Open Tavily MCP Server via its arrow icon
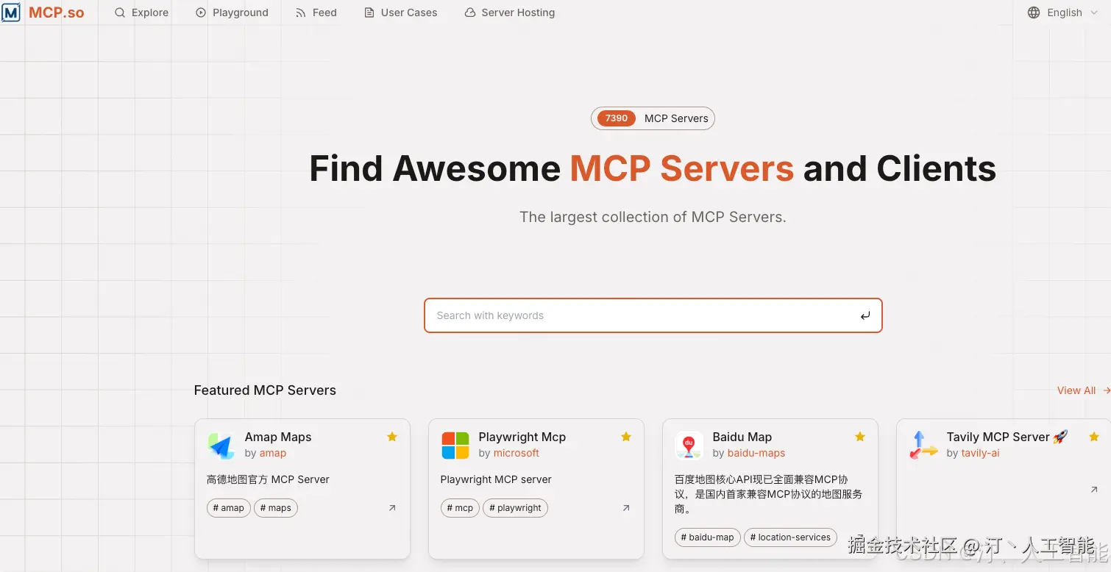This screenshot has width=1111, height=572. [1094, 490]
